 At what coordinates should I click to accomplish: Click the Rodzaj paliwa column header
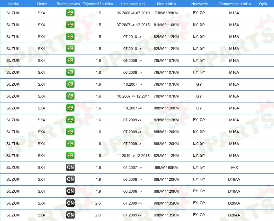[x=68, y=4]
